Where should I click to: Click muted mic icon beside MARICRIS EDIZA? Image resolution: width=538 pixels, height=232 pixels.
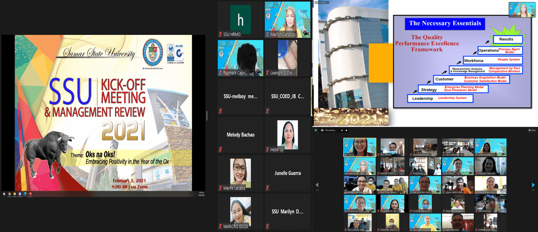pyautogui.click(x=221, y=226)
